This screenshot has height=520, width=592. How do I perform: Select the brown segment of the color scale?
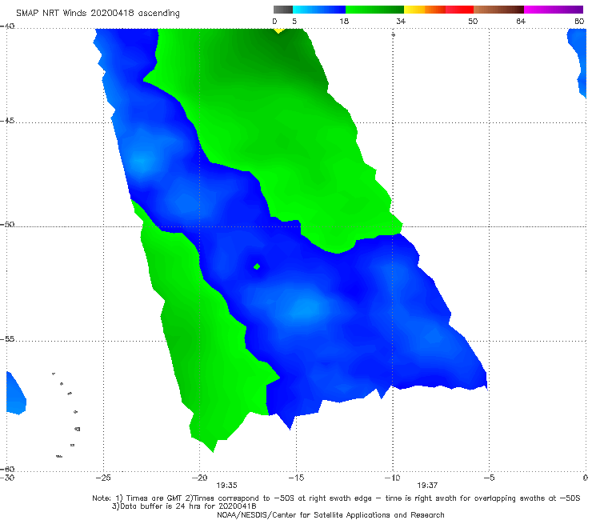498,10
